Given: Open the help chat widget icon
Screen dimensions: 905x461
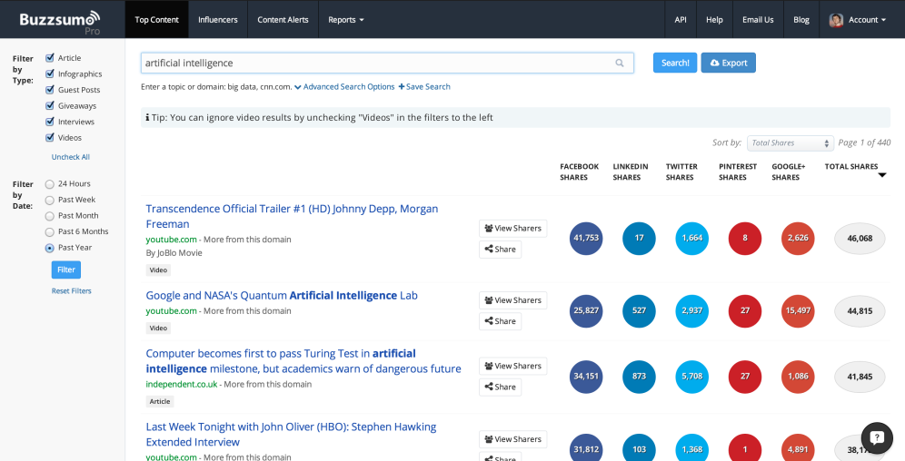Looking at the screenshot, I should pyautogui.click(x=877, y=437).
